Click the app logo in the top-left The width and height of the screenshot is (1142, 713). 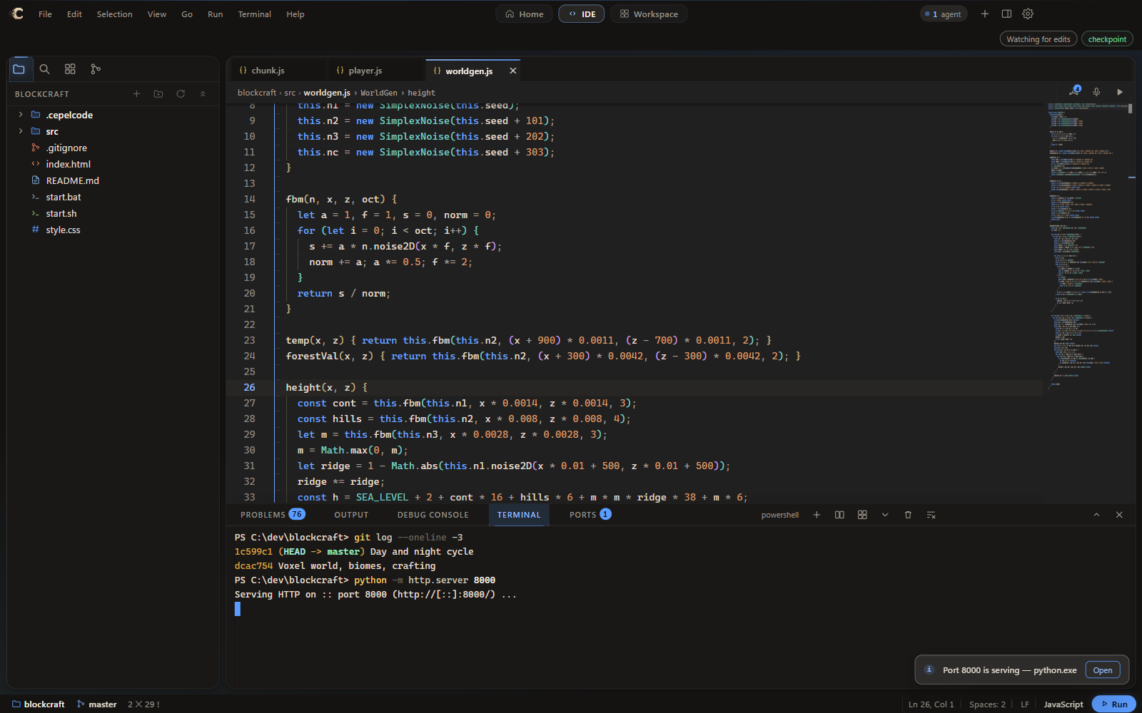[16, 14]
